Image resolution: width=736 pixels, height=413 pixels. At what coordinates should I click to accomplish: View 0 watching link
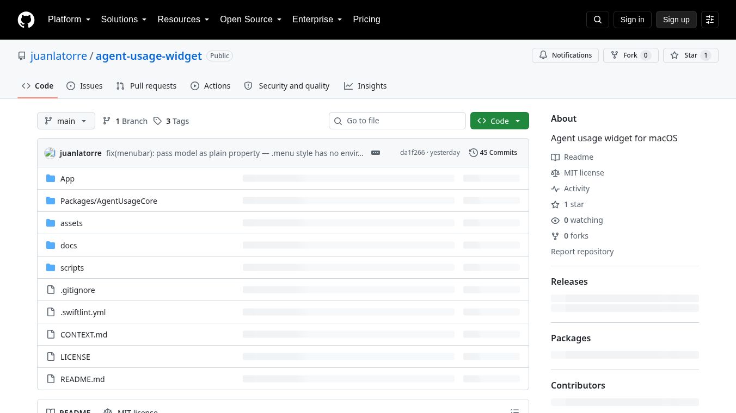(577, 220)
